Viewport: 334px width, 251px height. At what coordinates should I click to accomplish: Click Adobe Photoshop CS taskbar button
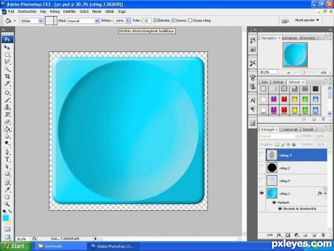(x=114, y=246)
